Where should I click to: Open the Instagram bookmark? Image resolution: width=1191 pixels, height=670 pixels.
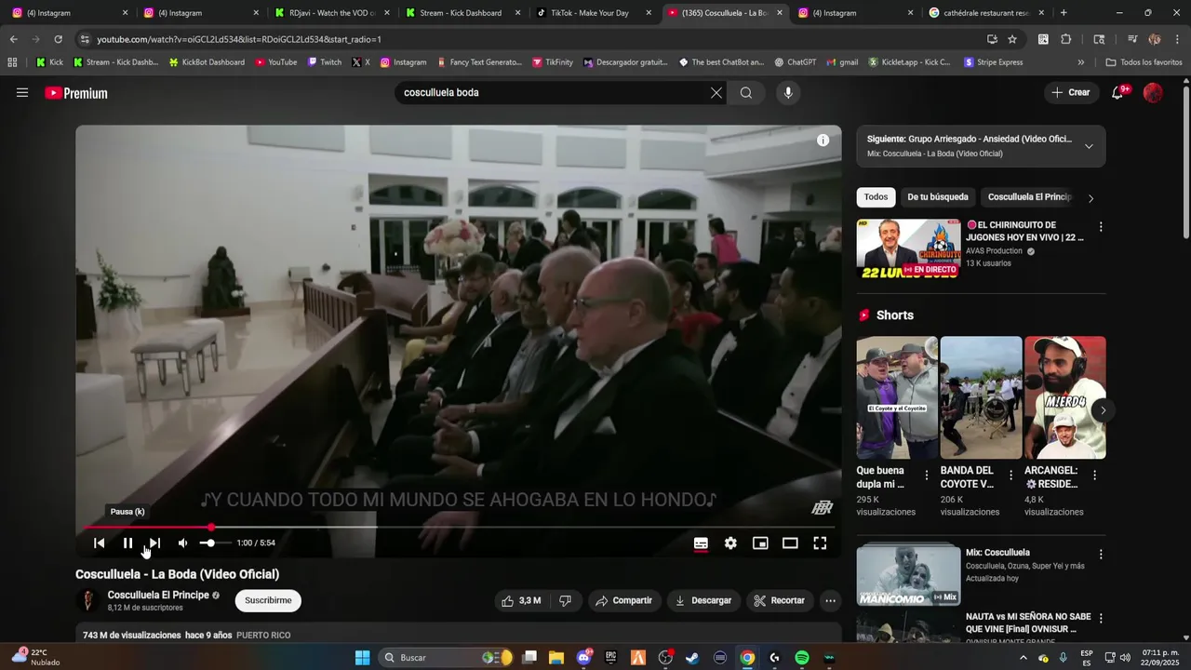403,62
